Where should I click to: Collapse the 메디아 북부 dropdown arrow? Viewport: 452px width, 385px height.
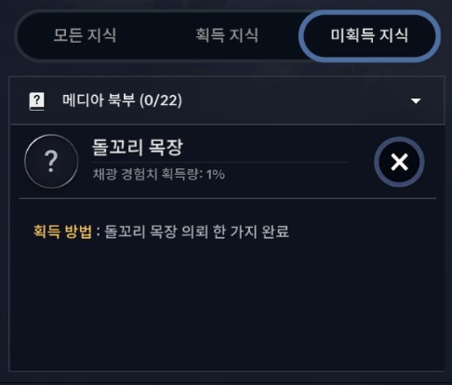pos(416,100)
